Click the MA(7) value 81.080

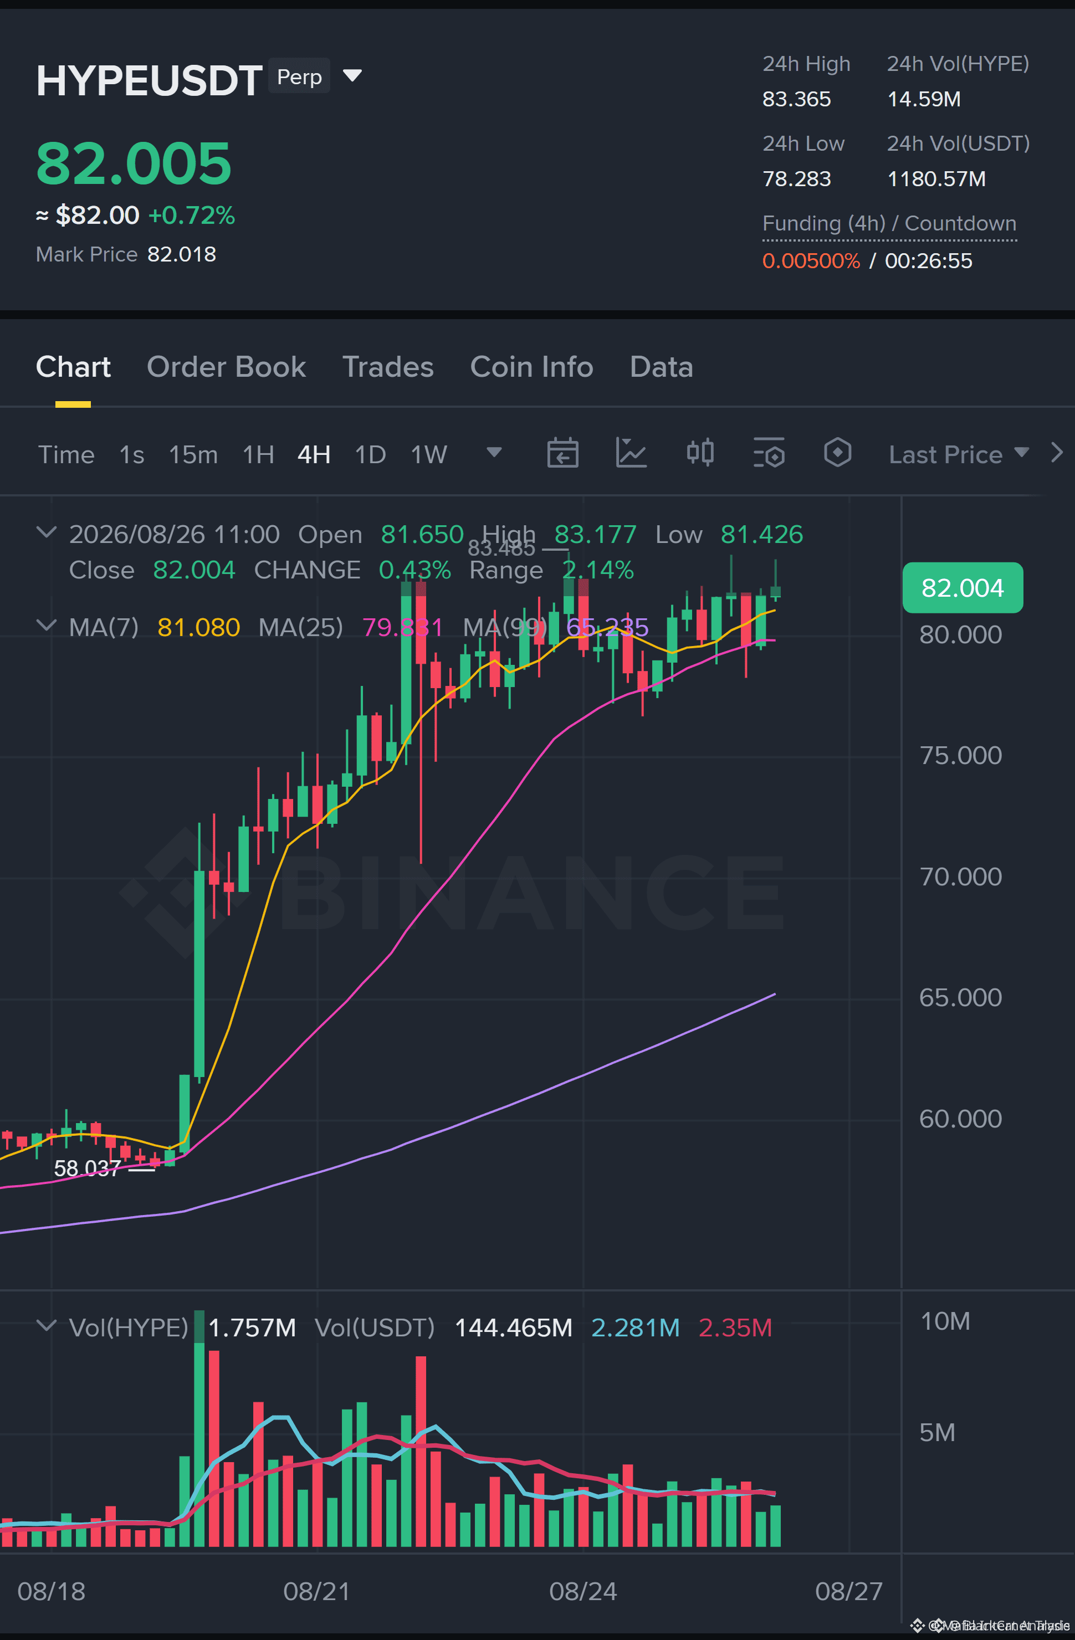pos(198,627)
